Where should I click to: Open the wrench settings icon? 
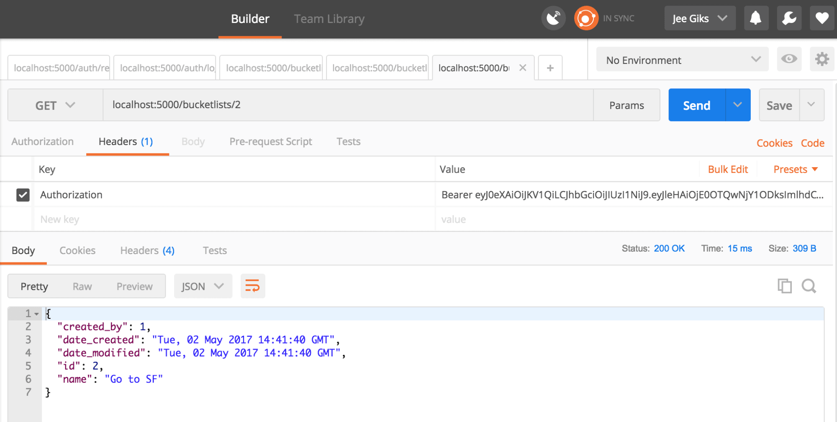(789, 18)
